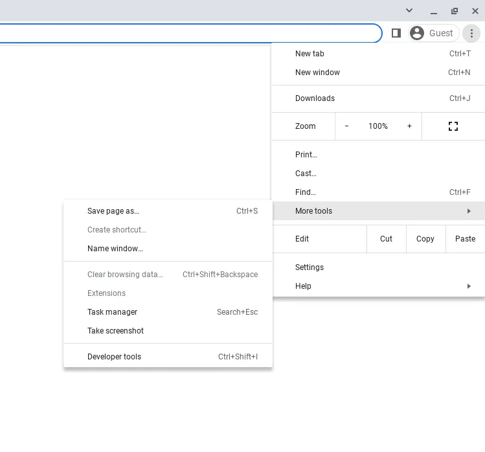Toggle the side panel icon
Viewport: 485px width, 452px height.
point(396,33)
